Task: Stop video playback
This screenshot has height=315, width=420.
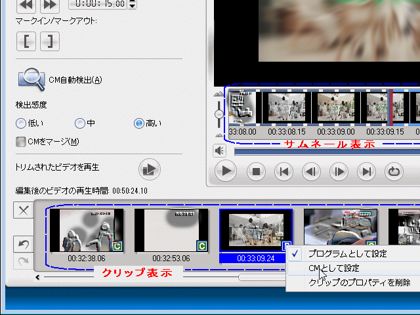Action: pyautogui.click(x=256, y=172)
